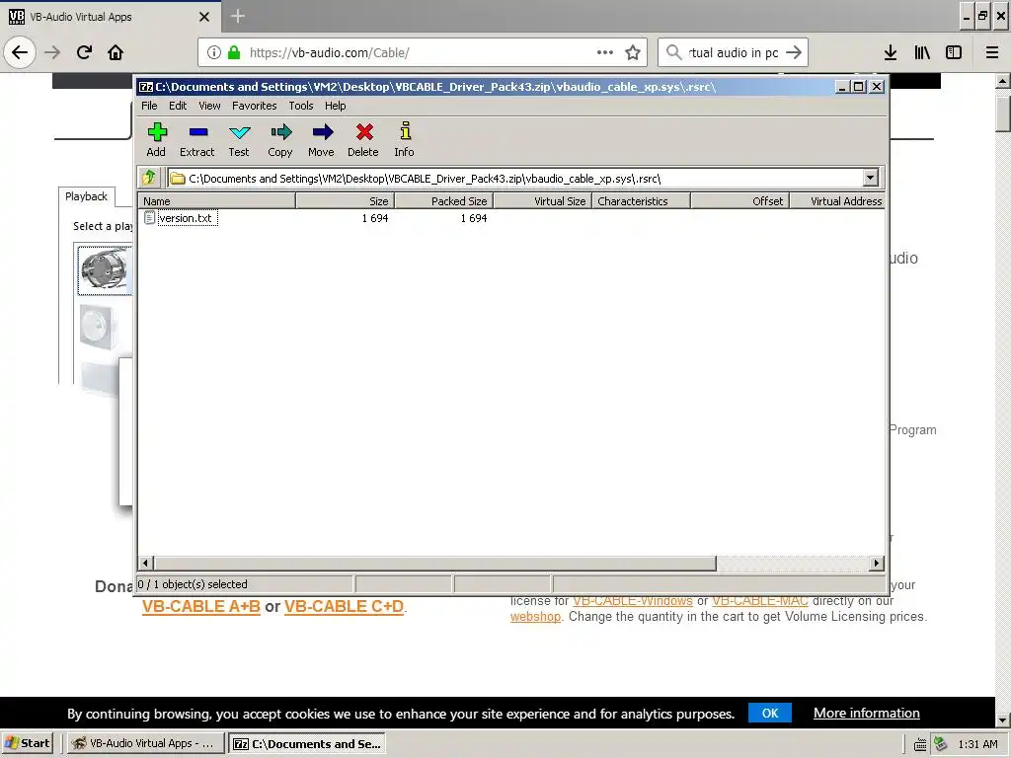
Task: Sort by the Virtual Address column
Action: (837, 201)
